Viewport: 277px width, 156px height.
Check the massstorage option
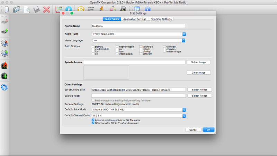(x=164, y=51)
